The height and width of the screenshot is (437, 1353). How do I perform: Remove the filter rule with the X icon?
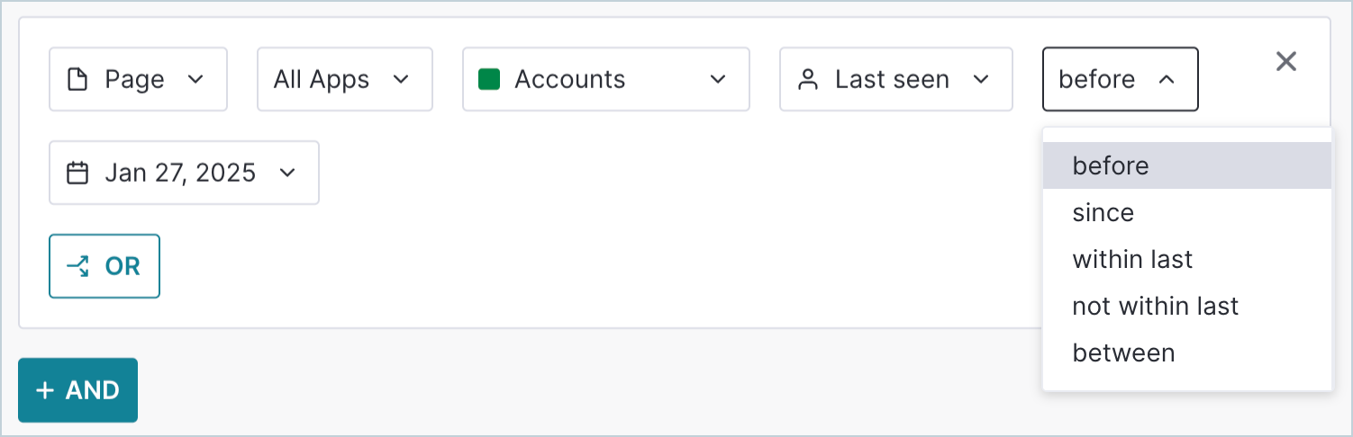(x=1286, y=61)
